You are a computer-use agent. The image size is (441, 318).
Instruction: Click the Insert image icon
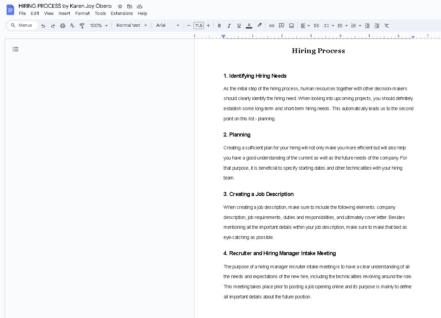click(x=291, y=26)
